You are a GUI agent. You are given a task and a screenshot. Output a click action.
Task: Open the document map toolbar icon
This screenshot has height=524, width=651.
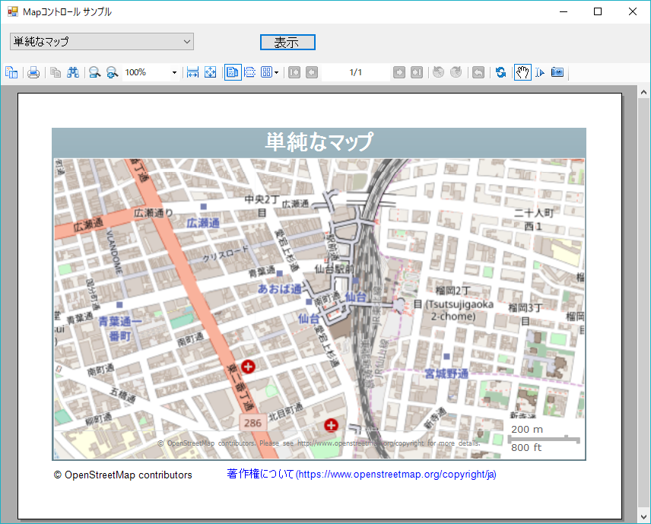11,72
